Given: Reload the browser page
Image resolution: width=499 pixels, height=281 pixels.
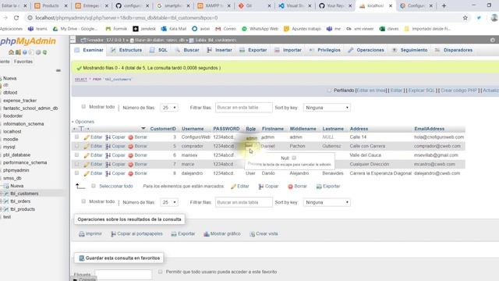Looking at the screenshot, I should 16,18.
